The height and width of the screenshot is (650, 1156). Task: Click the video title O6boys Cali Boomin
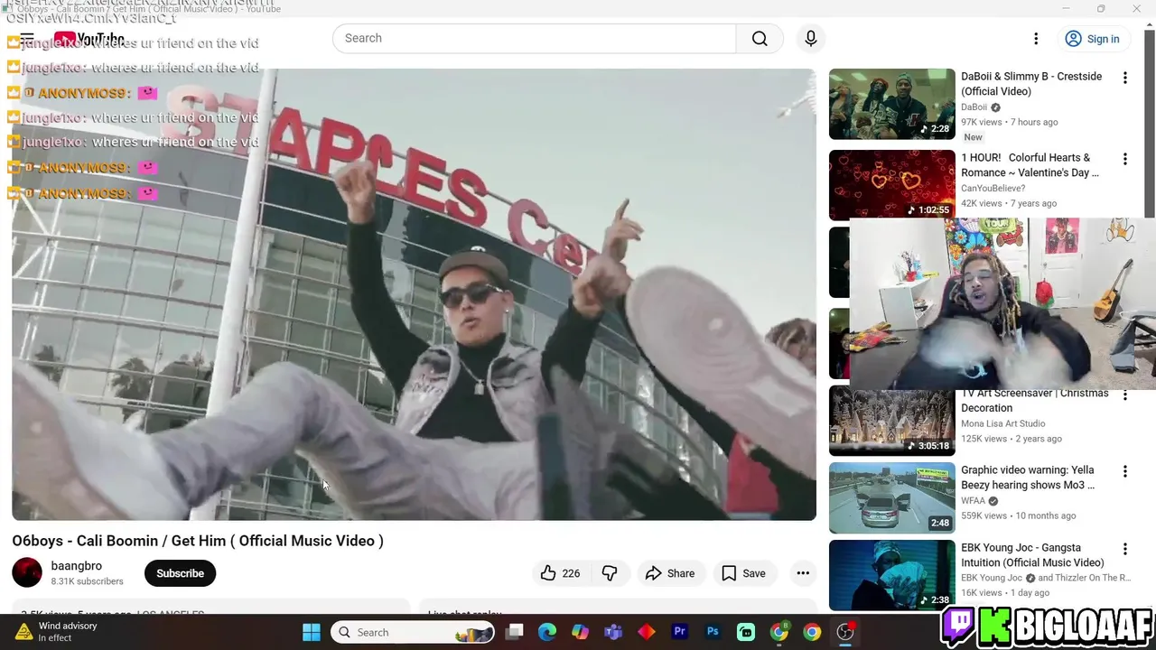click(x=198, y=541)
